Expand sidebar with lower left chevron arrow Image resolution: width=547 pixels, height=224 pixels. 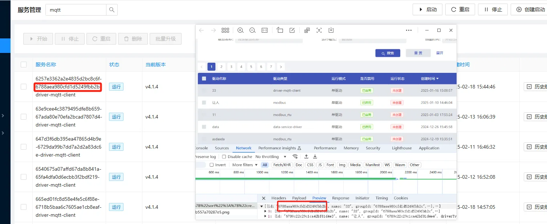(3, 133)
